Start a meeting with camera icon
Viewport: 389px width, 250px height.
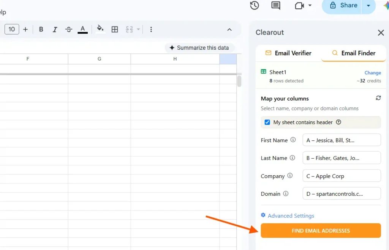299,5
